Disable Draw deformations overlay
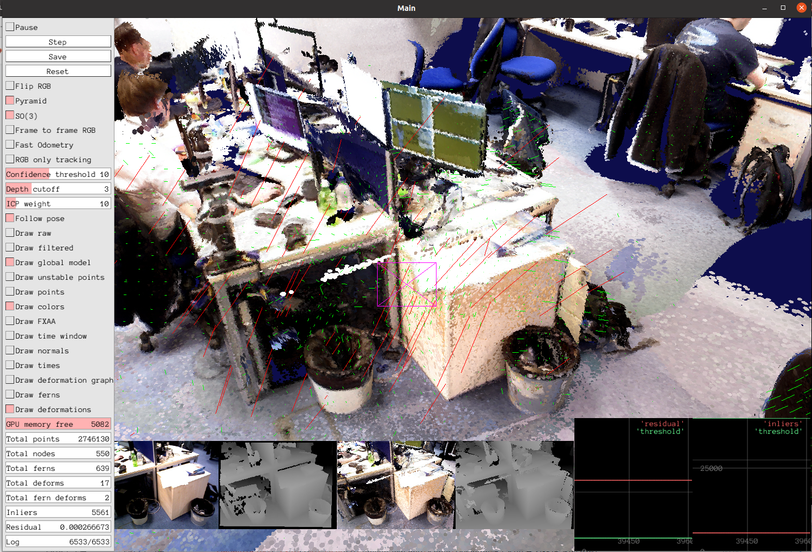 9,409
